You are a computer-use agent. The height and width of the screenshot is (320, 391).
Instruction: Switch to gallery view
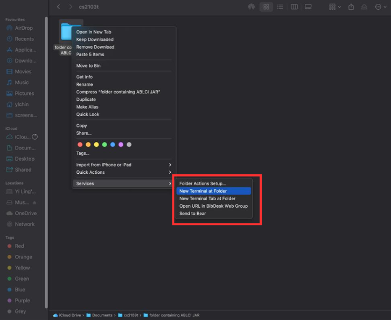coord(308,6)
